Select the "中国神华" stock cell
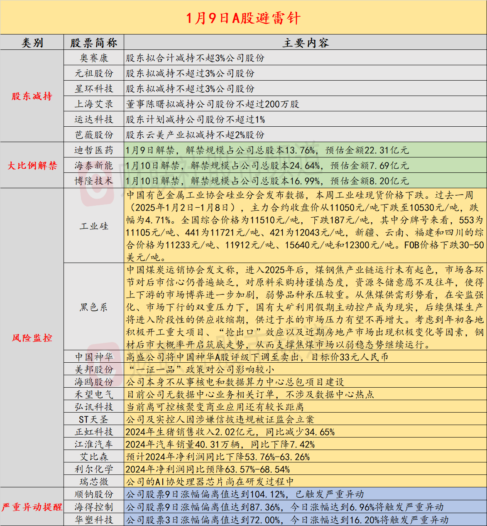Image resolution: width=487 pixels, height=526 pixels. (94, 357)
